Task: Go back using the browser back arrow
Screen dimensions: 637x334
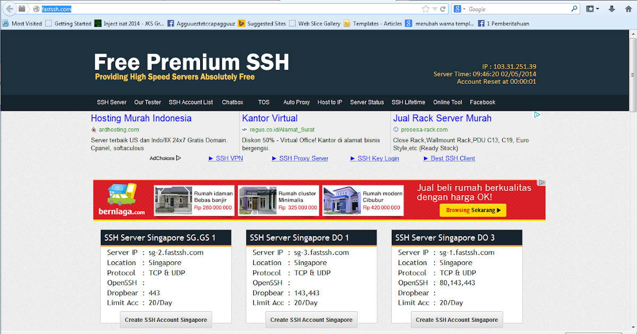Action: pyautogui.click(x=9, y=8)
